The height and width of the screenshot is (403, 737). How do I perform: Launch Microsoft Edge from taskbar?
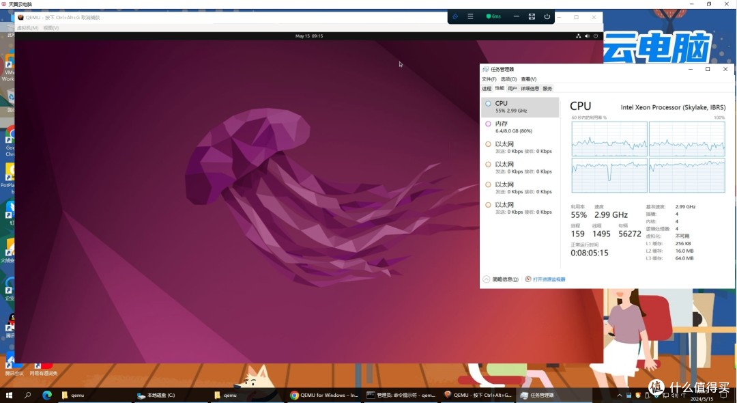[47, 395]
